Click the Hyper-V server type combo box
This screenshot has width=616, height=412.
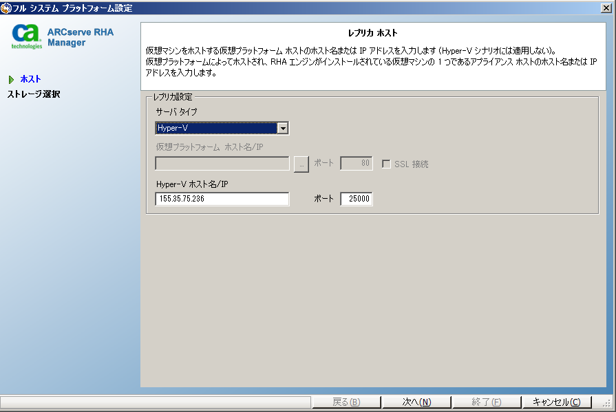click(x=222, y=128)
